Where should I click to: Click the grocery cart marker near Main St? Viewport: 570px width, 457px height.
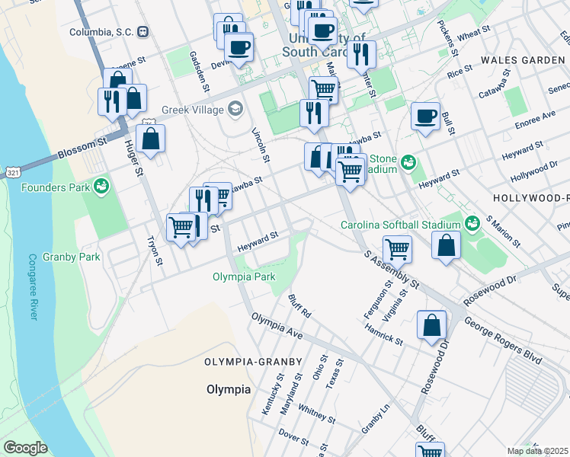tap(324, 89)
